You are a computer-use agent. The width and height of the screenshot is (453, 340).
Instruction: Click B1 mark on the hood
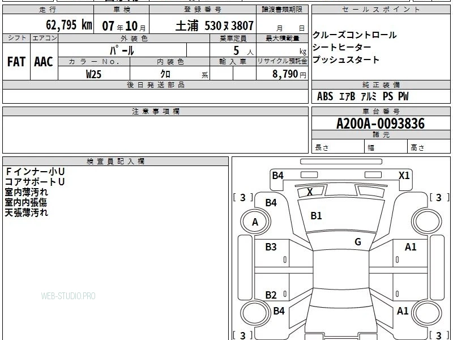point(316,216)
